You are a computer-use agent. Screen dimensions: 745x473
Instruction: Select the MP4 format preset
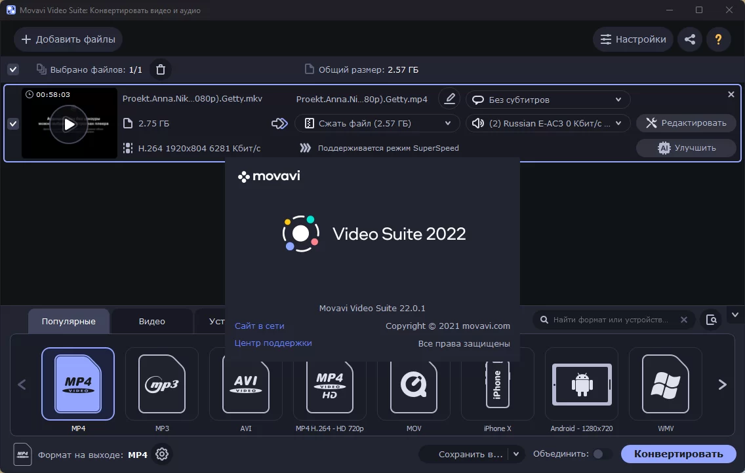pyautogui.click(x=78, y=384)
